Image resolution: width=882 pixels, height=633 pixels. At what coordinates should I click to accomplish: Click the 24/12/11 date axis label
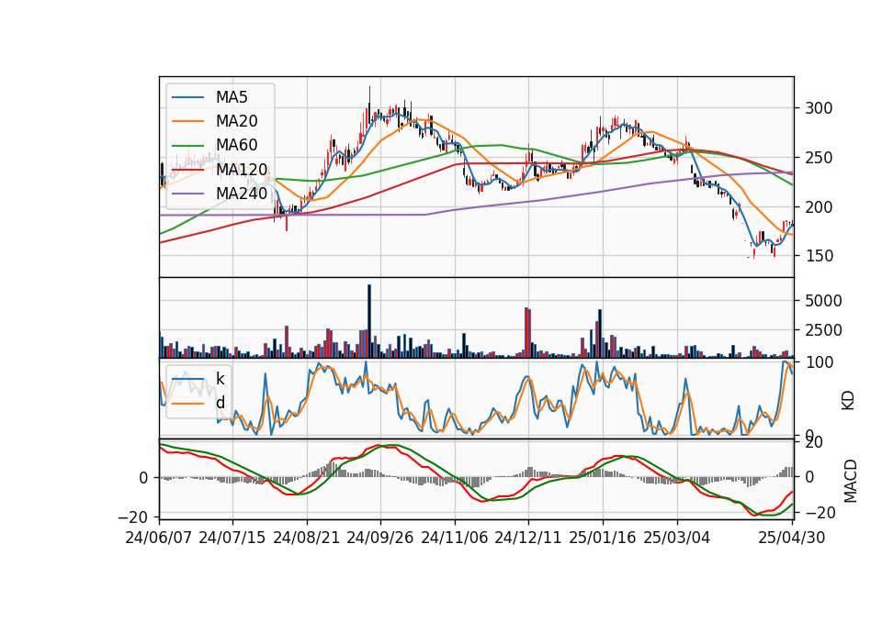[x=528, y=539]
